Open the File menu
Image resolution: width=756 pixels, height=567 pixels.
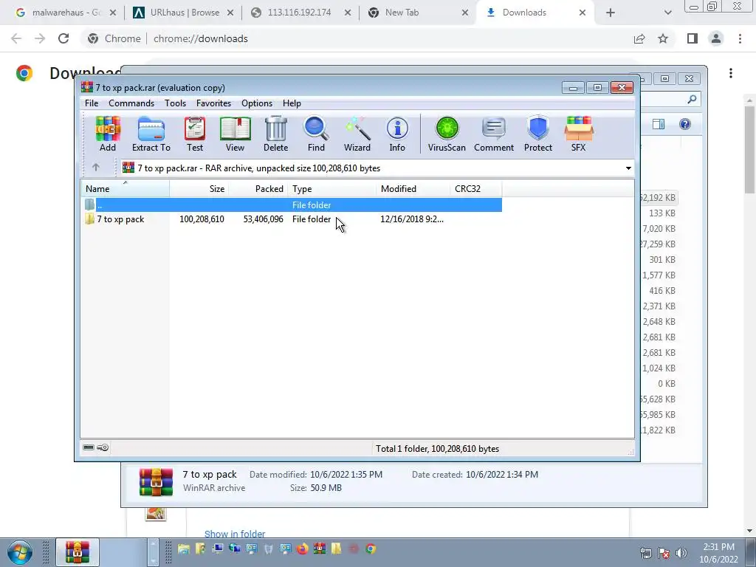point(92,103)
